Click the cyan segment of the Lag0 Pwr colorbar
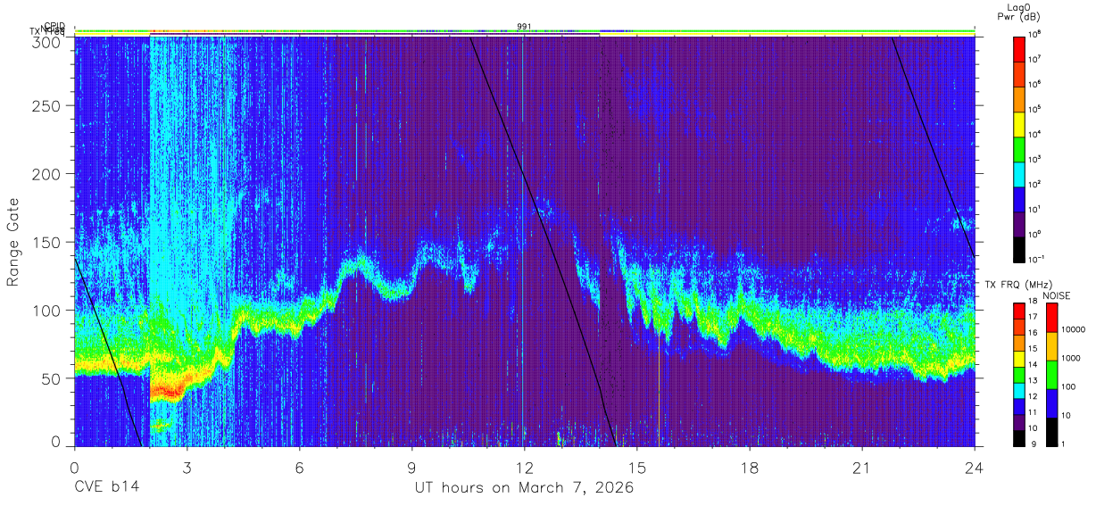The width and height of the screenshot is (1096, 506). 1018,174
